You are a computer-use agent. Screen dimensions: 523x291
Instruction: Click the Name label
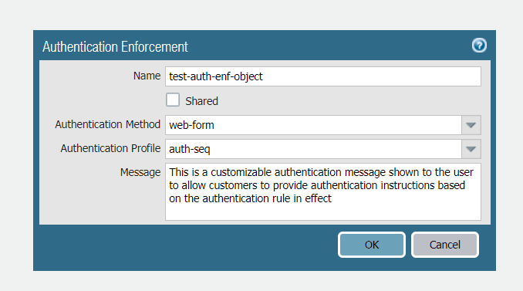tap(147, 76)
